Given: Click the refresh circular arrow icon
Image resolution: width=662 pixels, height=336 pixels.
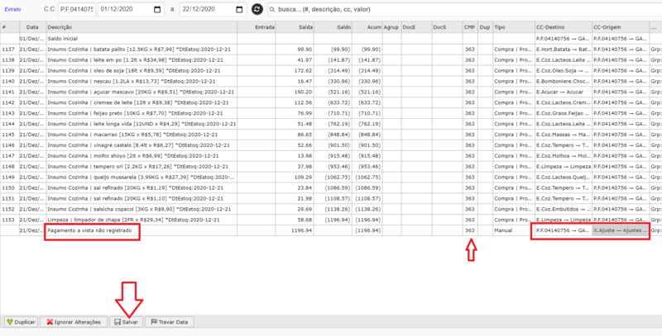Looking at the screenshot, I should (x=257, y=9).
